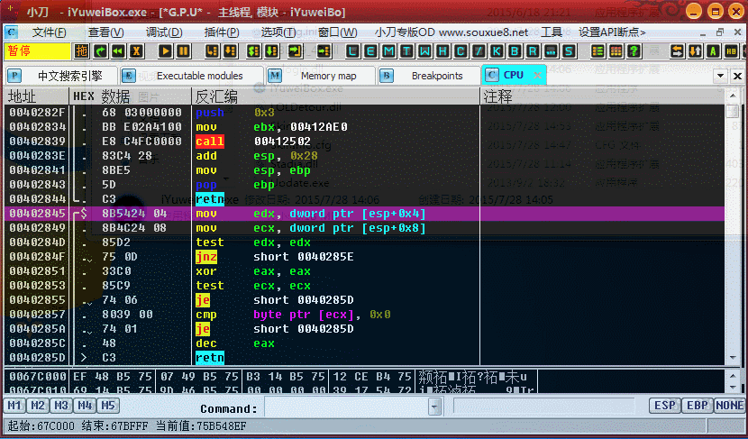Open the 调试(D) menu
748x439 pixels.
pyautogui.click(x=164, y=32)
